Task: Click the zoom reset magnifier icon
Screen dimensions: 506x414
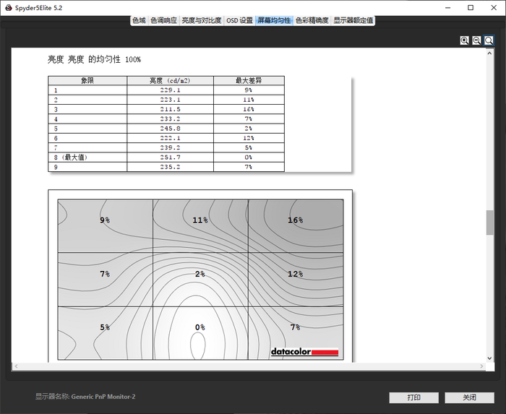Action: click(x=489, y=40)
